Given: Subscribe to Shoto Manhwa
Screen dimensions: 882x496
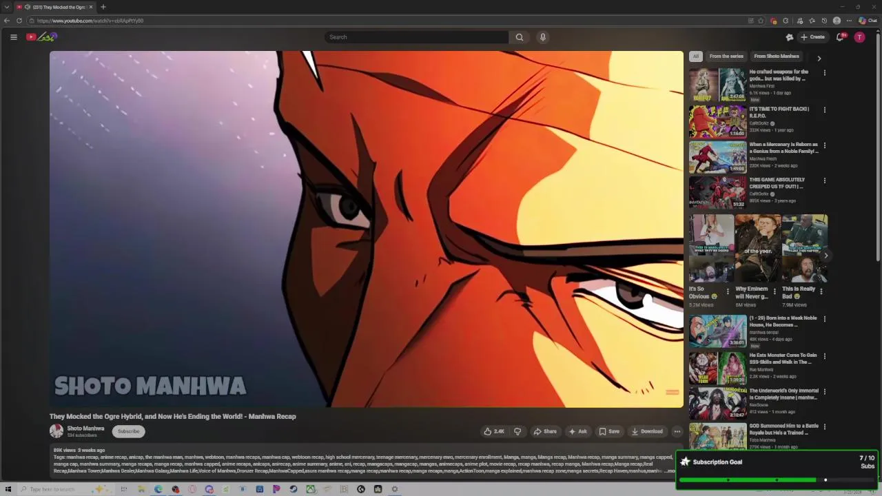Looking at the screenshot, I should (128, 431).
